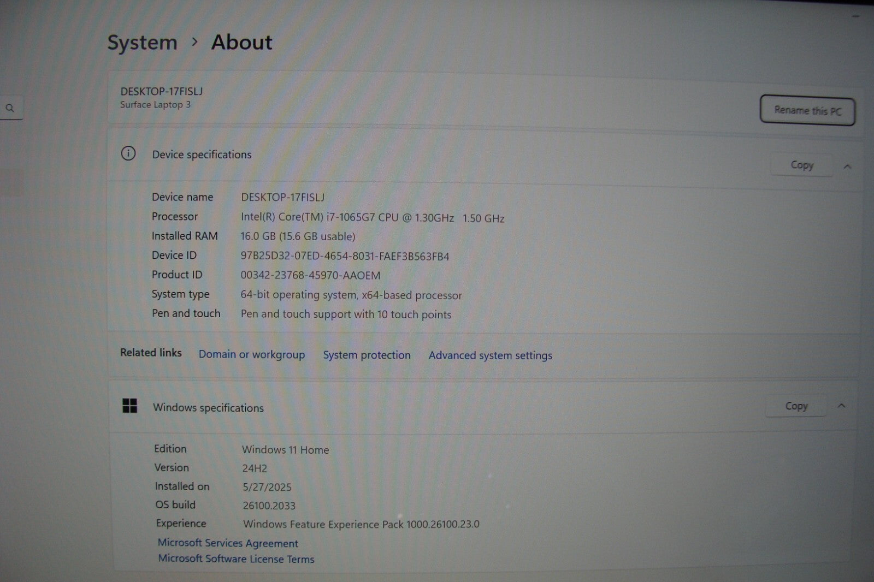Copy the device specifications

801,165
